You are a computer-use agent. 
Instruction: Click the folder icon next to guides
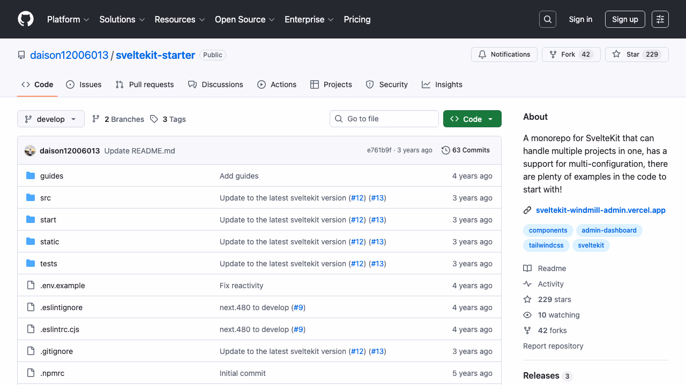point(31,175)
